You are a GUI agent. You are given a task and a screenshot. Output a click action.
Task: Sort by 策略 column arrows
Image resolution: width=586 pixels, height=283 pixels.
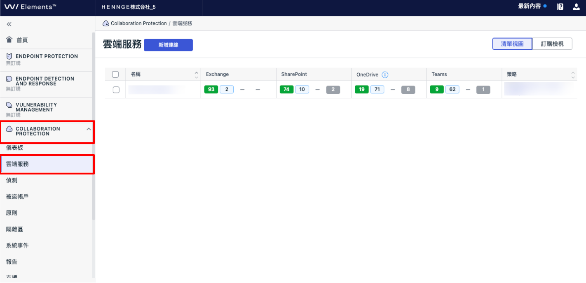coord(573,74)
